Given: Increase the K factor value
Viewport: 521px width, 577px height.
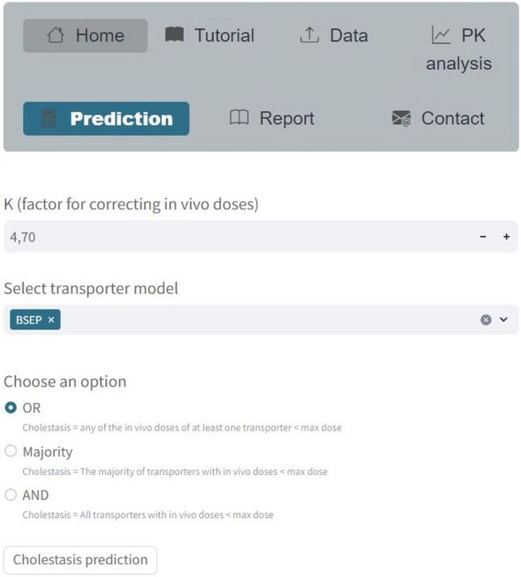Looking at the screenshot, I should click(x=506, y=237).
